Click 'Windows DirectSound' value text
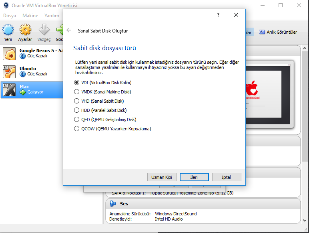The width and height of the screenshot is (309, 233). click(176, 214)
